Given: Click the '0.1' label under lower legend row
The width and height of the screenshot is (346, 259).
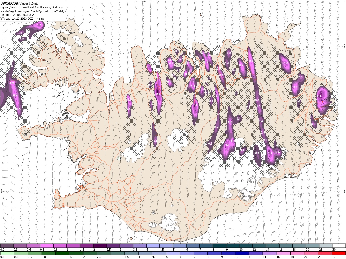Looking at the screenshot, I should tap(2, 257).
